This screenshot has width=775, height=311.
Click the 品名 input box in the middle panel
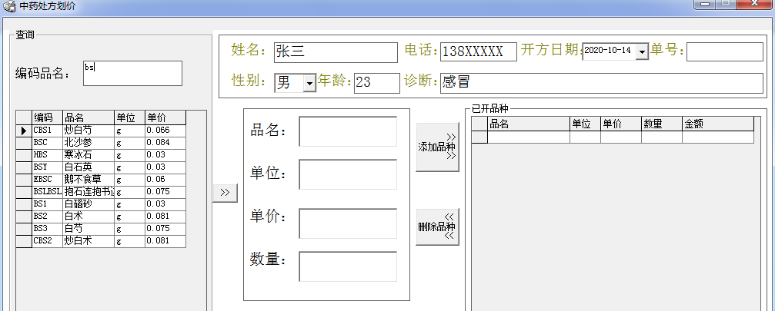point(348,131)
